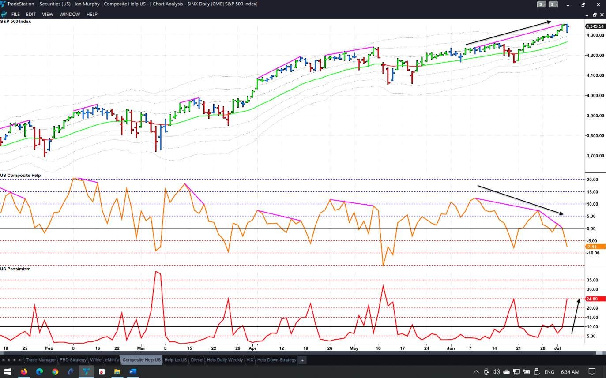This screenshot has height=378, width=606.
Task: Click the TradeStation icon in the taskbar
Action: 86,372
